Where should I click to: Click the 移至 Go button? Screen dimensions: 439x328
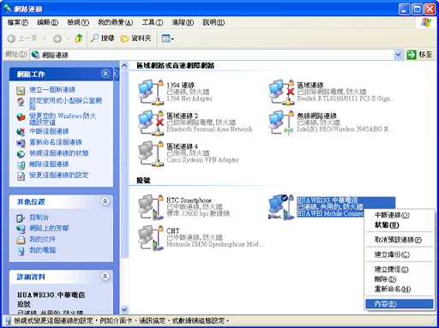419,55
